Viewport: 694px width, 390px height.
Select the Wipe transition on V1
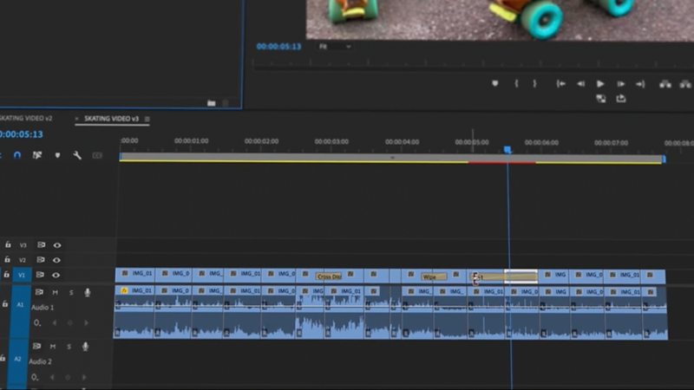[431, 276]
